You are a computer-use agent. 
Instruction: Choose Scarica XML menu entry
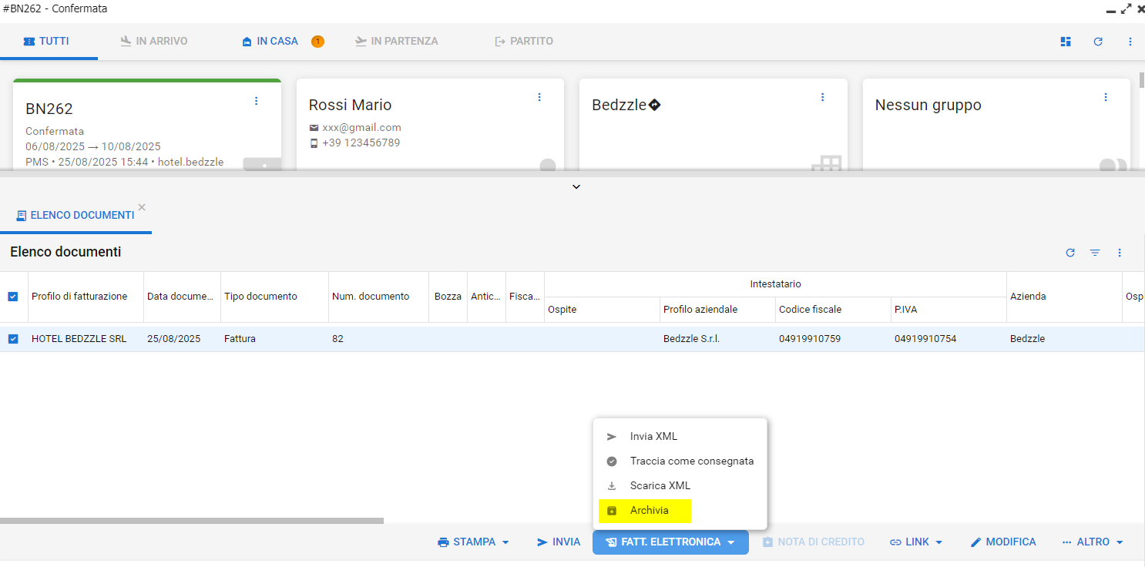tap(660, 486)
